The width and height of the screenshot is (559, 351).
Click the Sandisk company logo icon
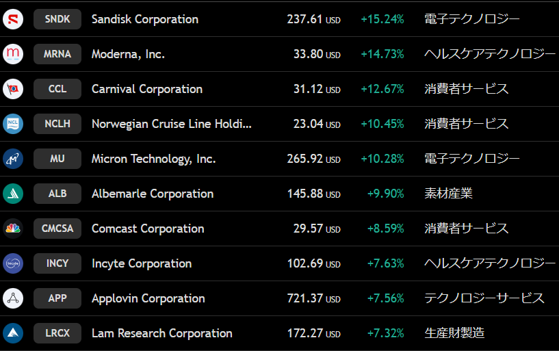point(13,19)
